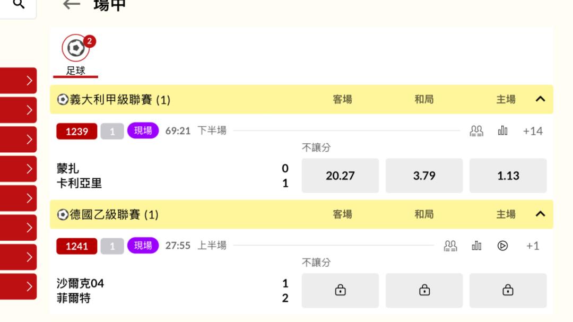Click the purple 現場 badge for match 1239
Image resolution: width=573 pixels, height=322 pixels.
click(143, 130)
